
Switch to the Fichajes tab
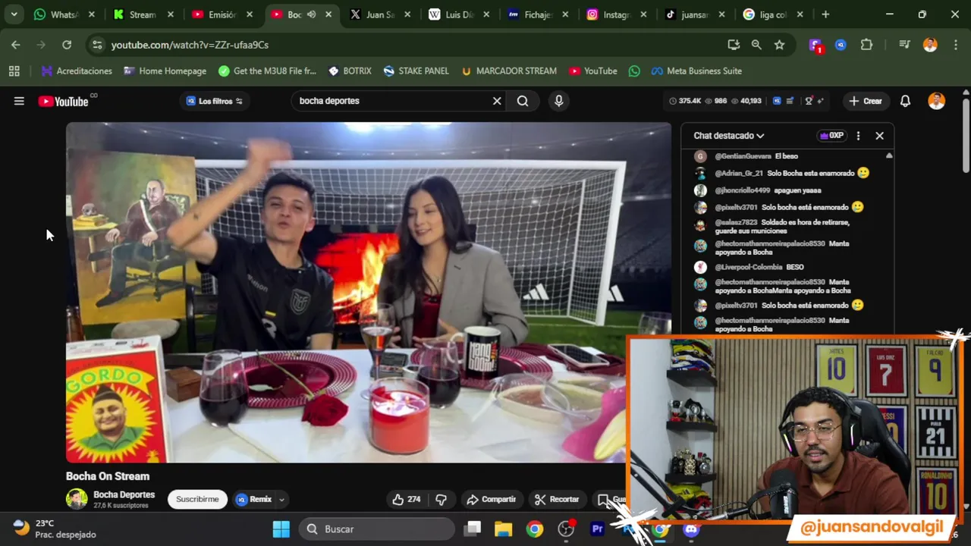tap(537, 14)
